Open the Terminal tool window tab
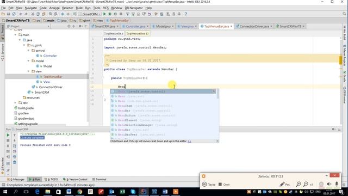Screen dimensions: 348x196 (99, 179)
